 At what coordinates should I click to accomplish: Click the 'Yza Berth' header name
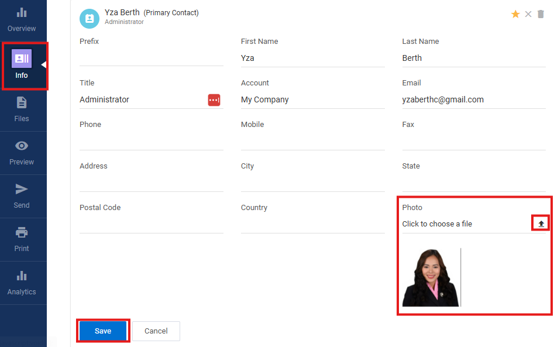coord(122,12)
